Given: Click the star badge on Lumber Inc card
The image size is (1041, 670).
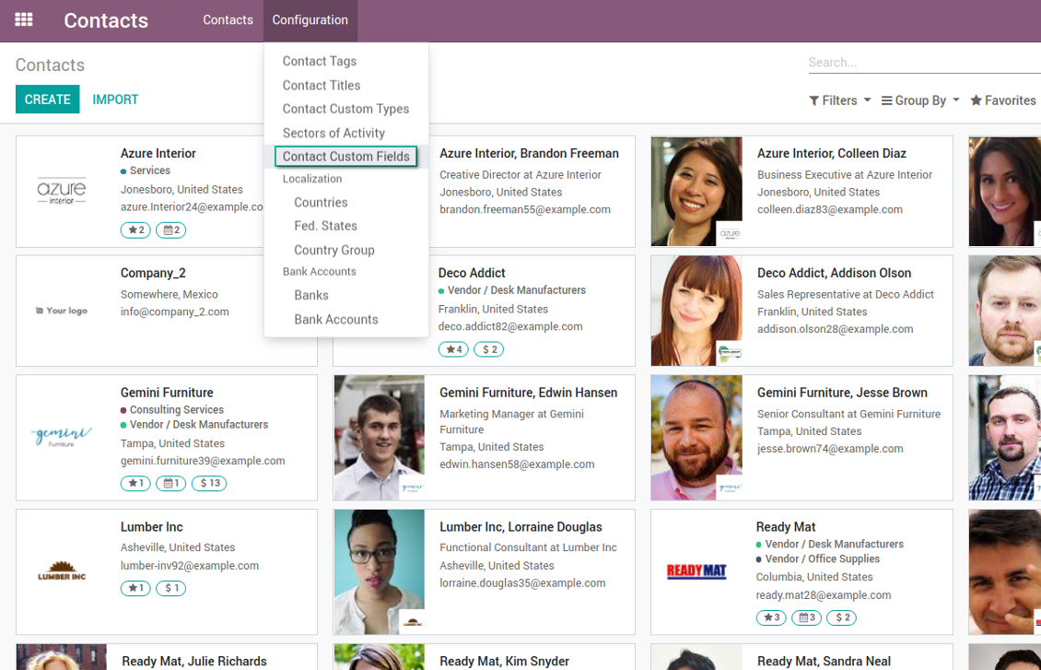Looking at the screenshot, I should 135,588.
